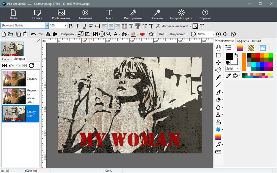Select the Eraser tool
The image size is (277, 173).
coord(218,100)
